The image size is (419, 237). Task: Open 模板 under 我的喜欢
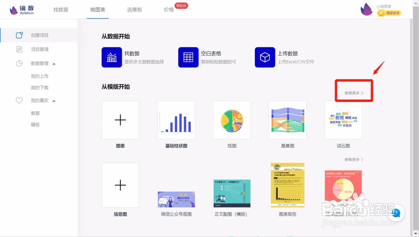(35, 125)
